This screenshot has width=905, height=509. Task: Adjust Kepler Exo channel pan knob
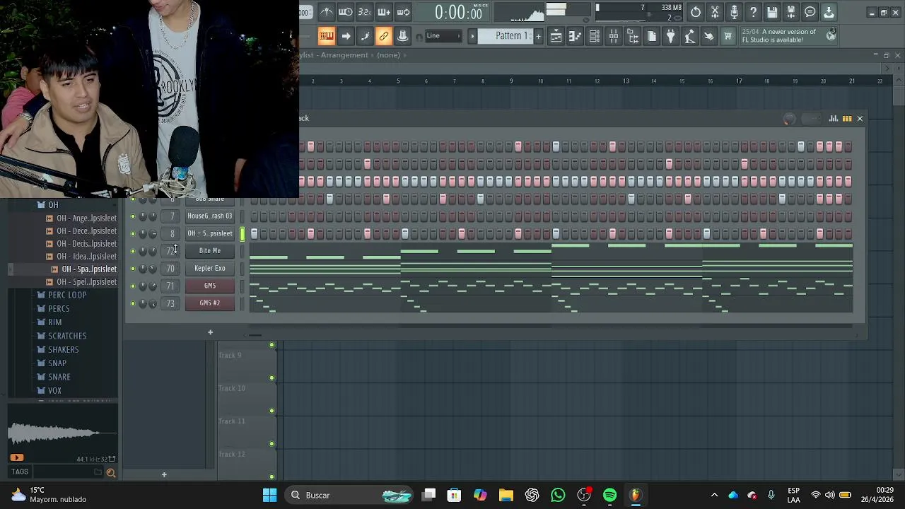click(x=142, y=269)
